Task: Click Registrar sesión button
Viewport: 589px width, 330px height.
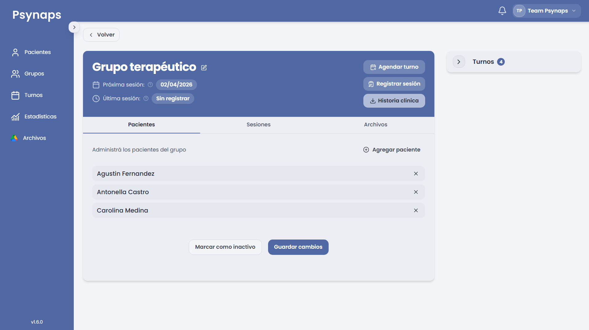Action: point(394,84)
